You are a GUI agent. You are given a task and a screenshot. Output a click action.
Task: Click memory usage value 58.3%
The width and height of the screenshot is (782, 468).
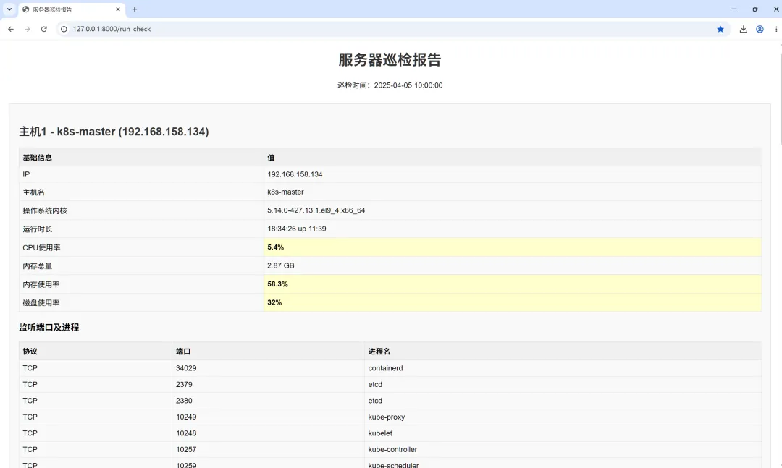[x=277, y=284]
